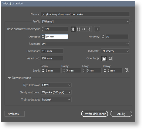Open the Efekty rastrowe dropdown

[x=56, y=92]
